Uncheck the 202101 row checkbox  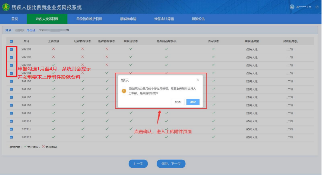coord(11,49)
